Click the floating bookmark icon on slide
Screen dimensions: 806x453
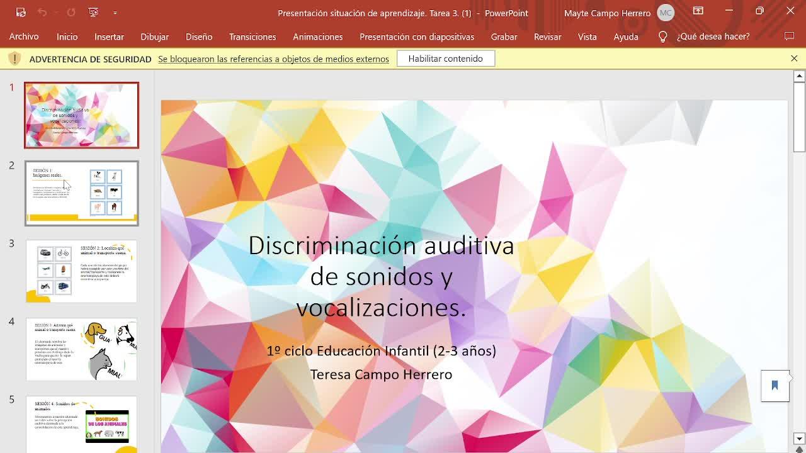click(775, 386)
